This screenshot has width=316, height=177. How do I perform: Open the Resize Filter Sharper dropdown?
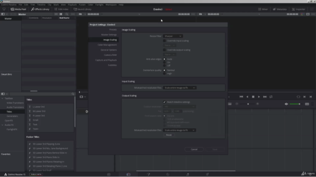point(173,36)
